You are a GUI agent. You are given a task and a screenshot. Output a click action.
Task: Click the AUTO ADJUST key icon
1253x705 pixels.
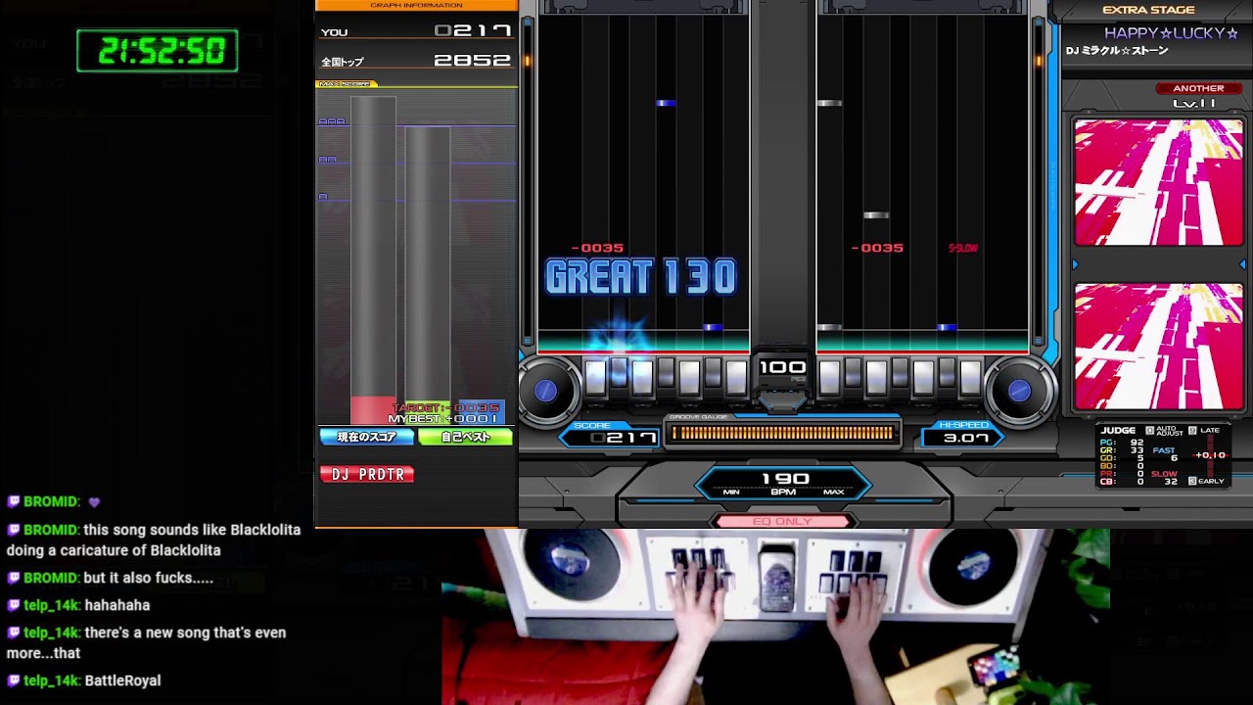pos(1148,430)
